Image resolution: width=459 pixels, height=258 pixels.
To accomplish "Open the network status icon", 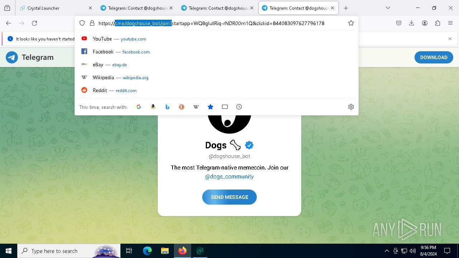I will coord(404,251).
